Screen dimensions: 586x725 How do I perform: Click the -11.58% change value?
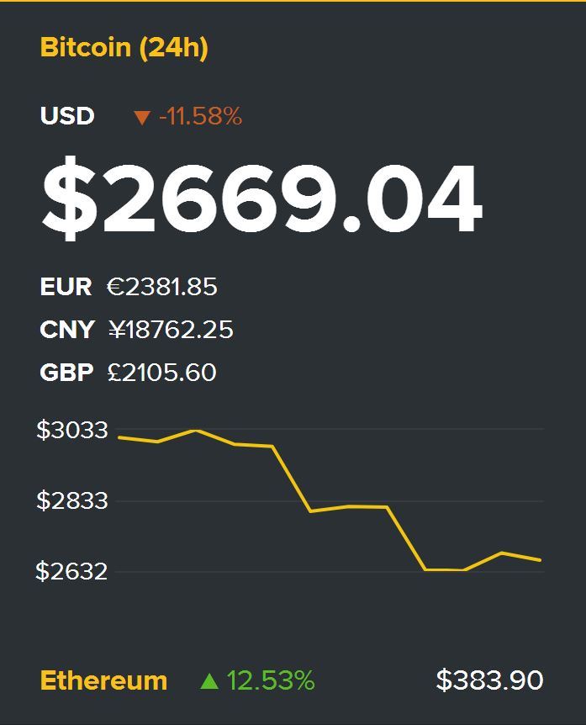200,117
